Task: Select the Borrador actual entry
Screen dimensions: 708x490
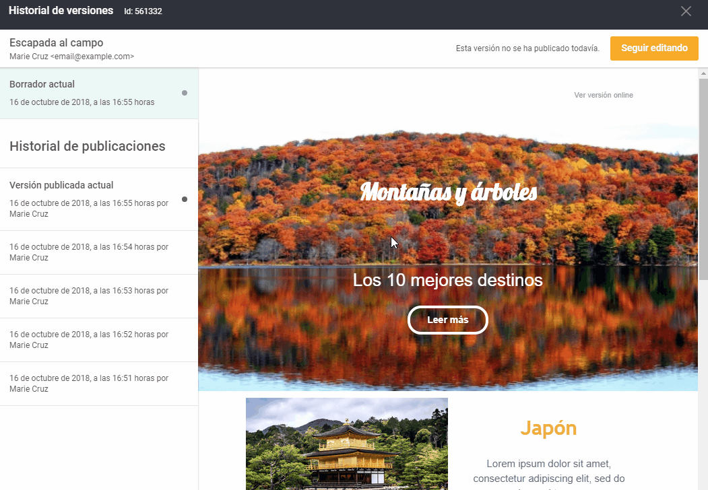Action: [88, 93]
